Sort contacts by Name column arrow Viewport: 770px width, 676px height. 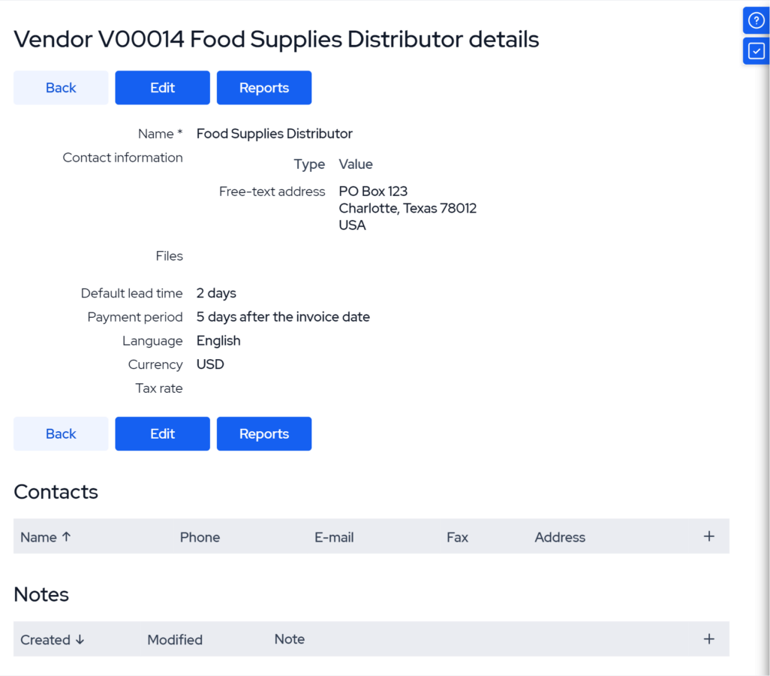pyautogui.click(x=66, y=537)
